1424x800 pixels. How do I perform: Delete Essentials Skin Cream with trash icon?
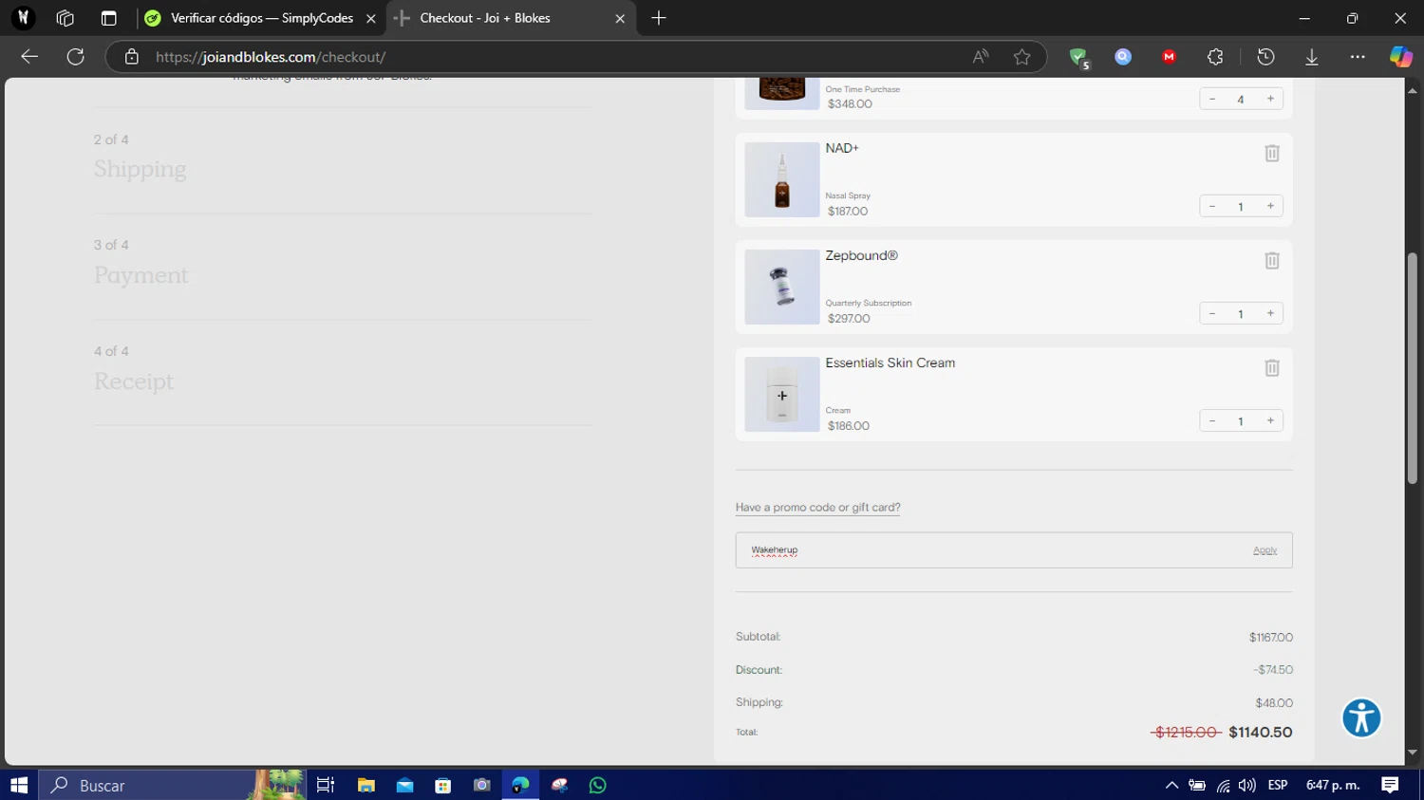1271,367
